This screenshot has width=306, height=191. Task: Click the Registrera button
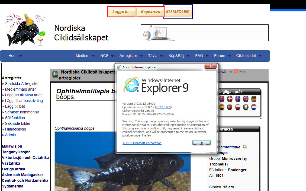(150, 12)
